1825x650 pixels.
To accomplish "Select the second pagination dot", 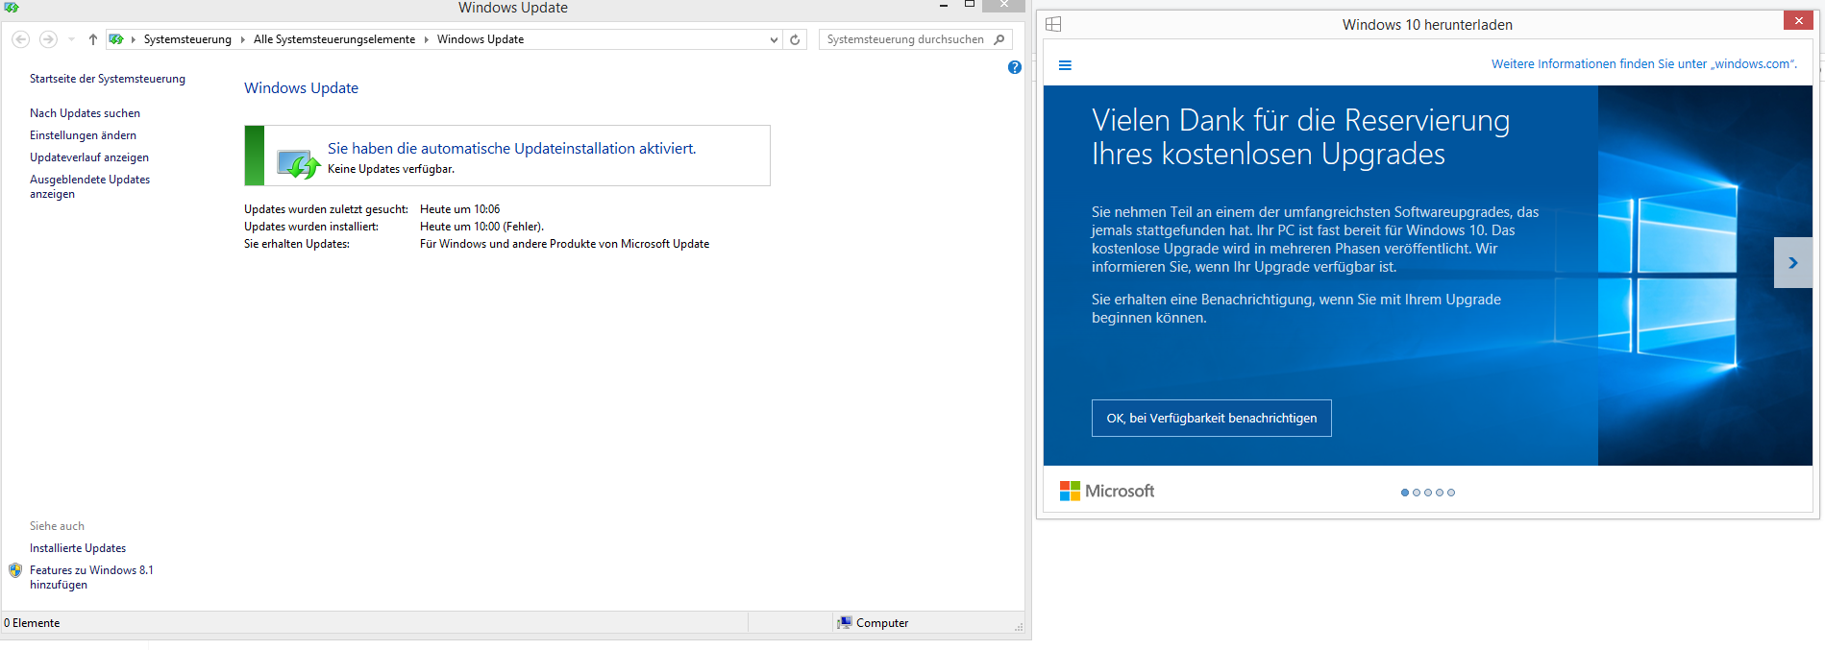I will click(1417, 493).
